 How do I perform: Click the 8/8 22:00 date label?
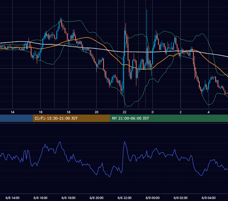(x=124, y=198)
